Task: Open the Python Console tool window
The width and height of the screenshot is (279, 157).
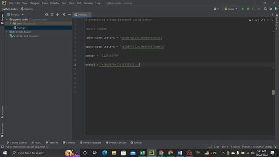Action: coord(116,143)
